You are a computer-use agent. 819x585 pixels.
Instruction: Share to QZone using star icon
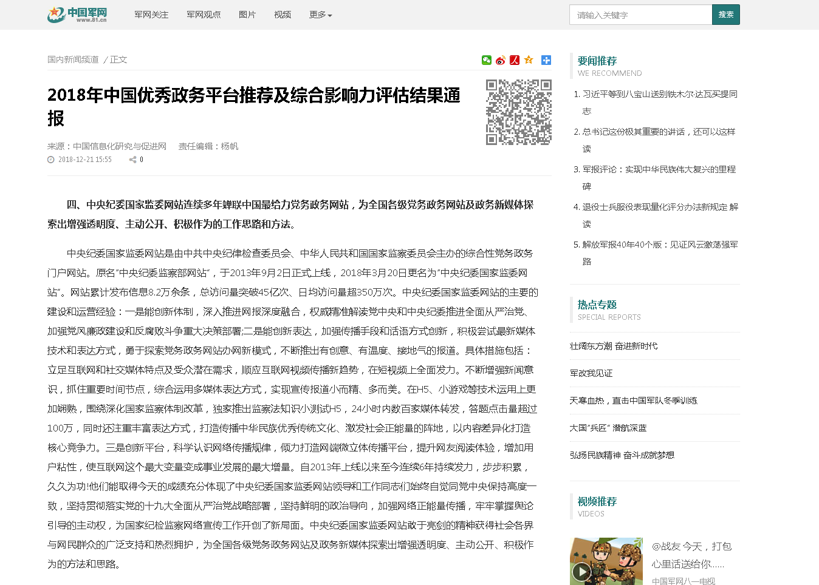529,60
